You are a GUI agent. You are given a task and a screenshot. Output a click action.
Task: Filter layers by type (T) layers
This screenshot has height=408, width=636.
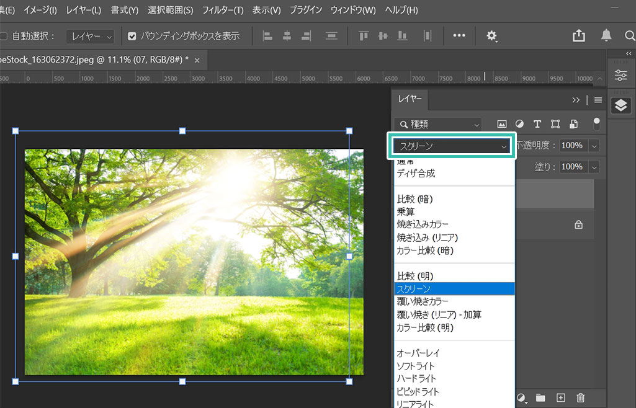point(537,124)
